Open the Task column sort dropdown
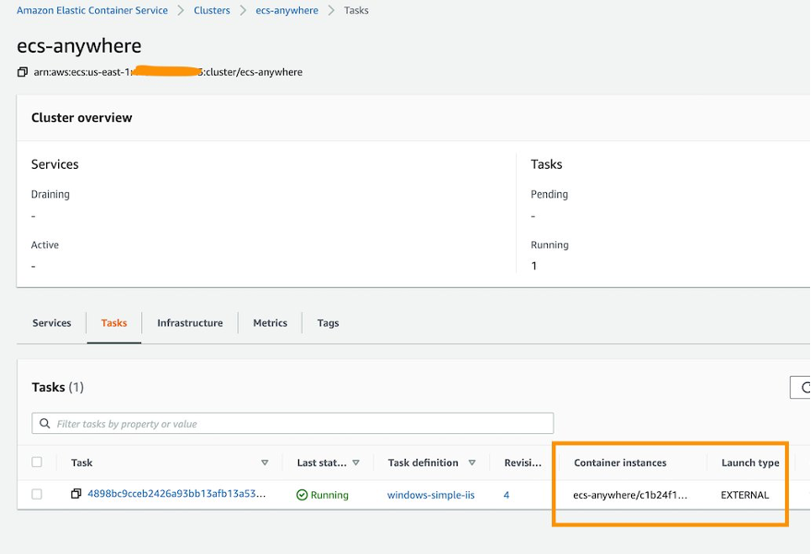The width and height of the screenshot is (811, 554). click(x=266, y=462)
